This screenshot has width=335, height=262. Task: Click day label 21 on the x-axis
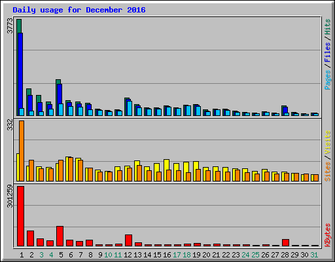216,255
